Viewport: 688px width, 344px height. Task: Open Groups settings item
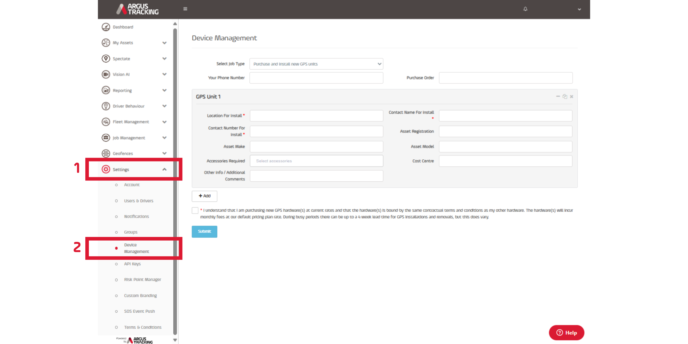pos(131,232)
